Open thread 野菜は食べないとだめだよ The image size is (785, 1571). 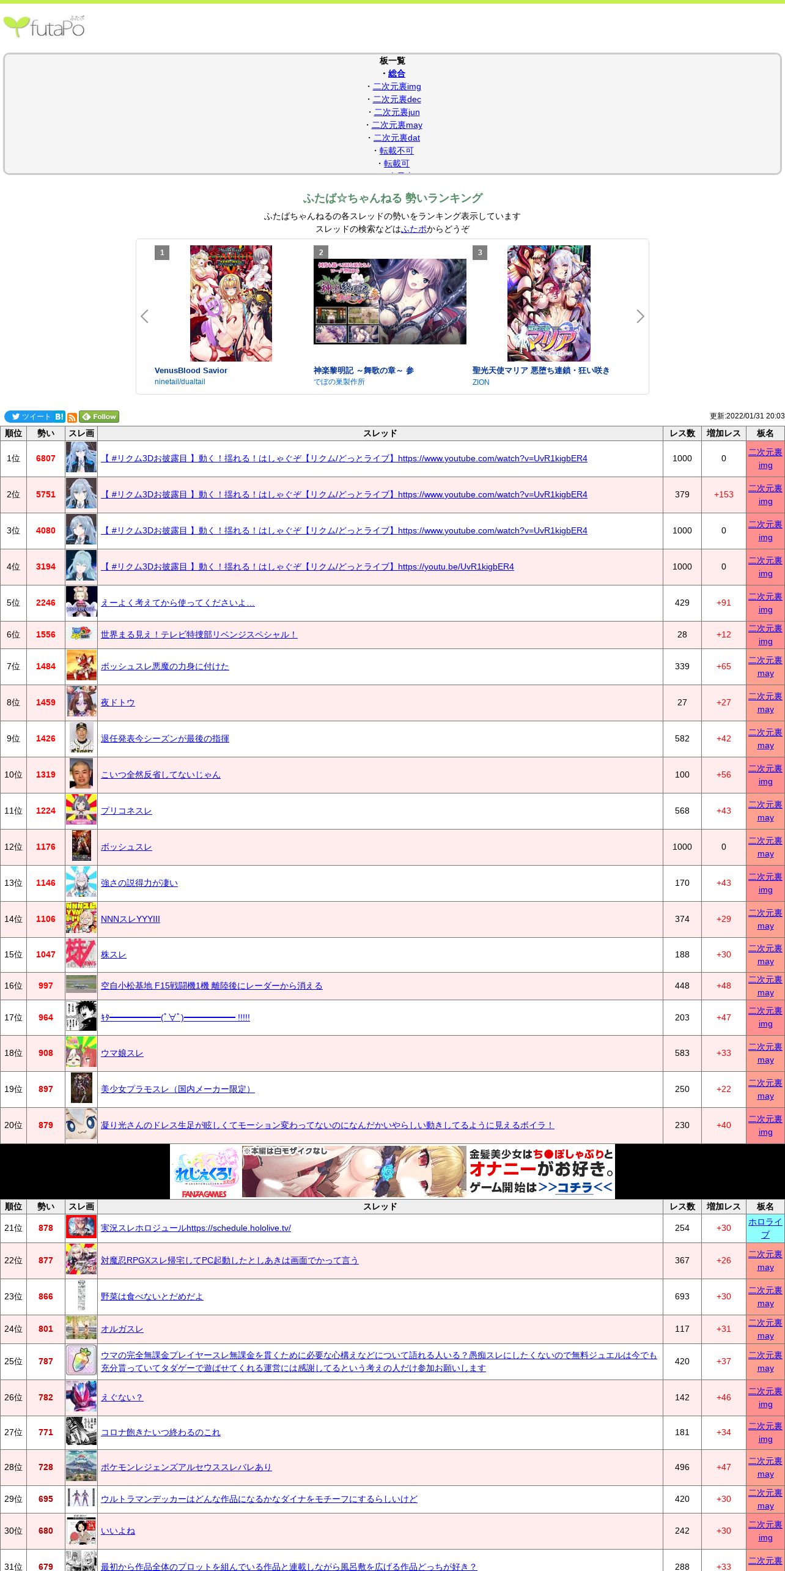152,1296
